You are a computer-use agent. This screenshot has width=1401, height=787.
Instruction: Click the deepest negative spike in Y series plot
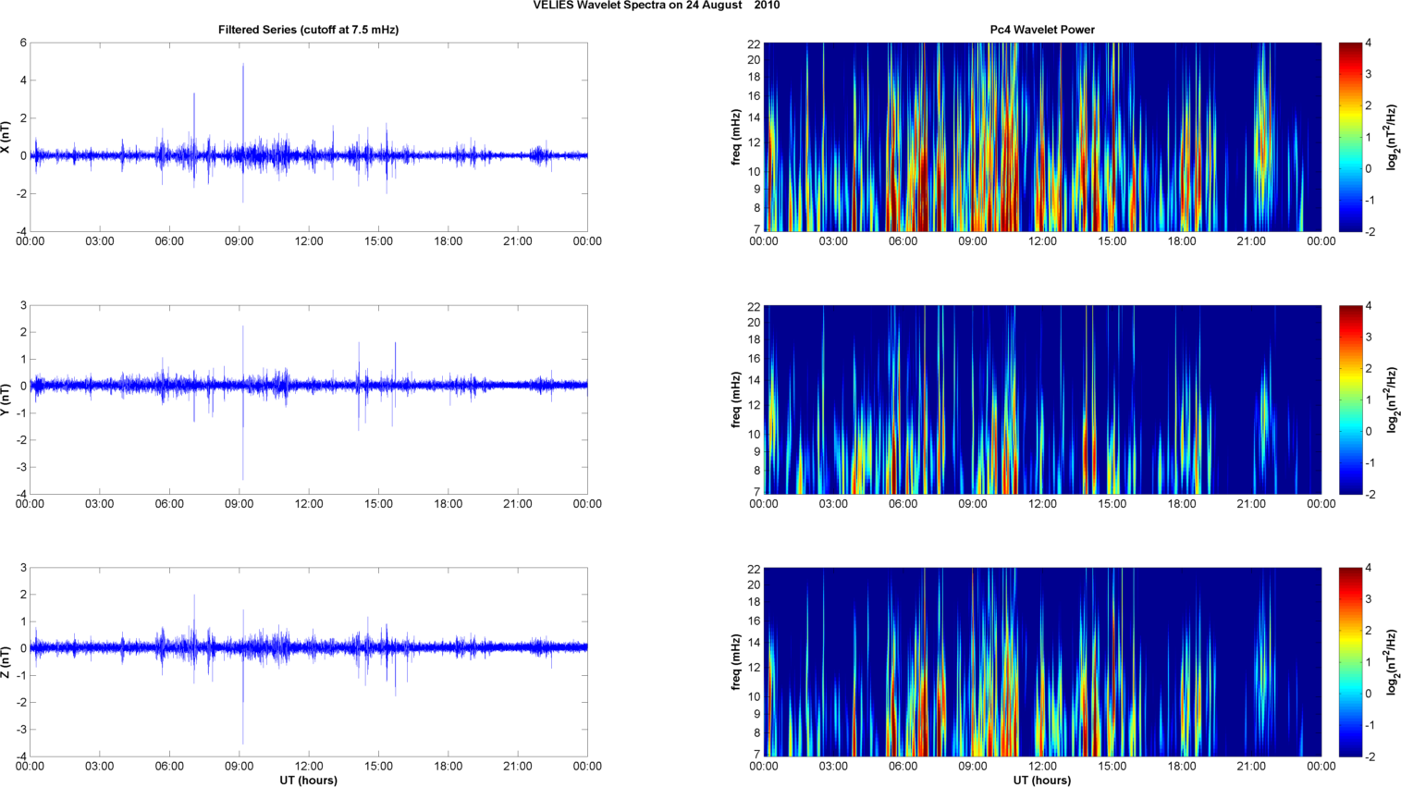click(242, 476)
